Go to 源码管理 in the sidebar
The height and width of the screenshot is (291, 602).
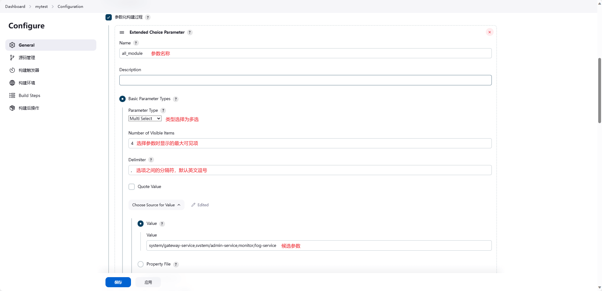(x=27, y=58)
